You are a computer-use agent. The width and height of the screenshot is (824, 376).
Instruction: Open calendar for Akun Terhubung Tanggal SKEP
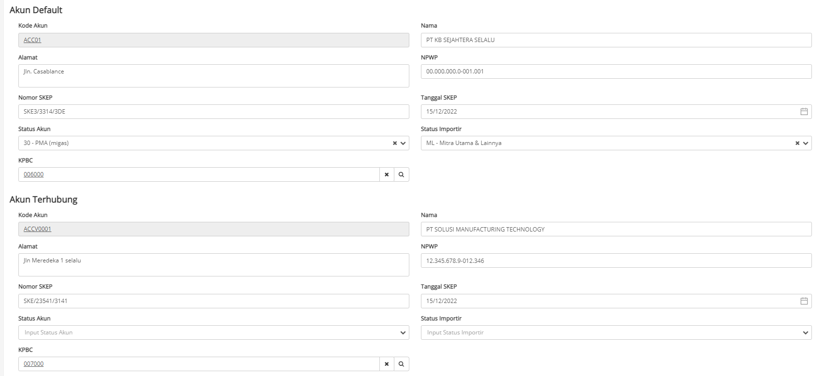pos(804,301)
